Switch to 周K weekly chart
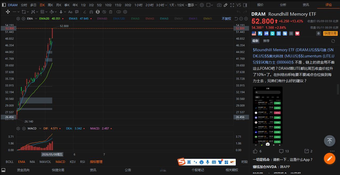 pyautogui.click(x=50, y=5)
